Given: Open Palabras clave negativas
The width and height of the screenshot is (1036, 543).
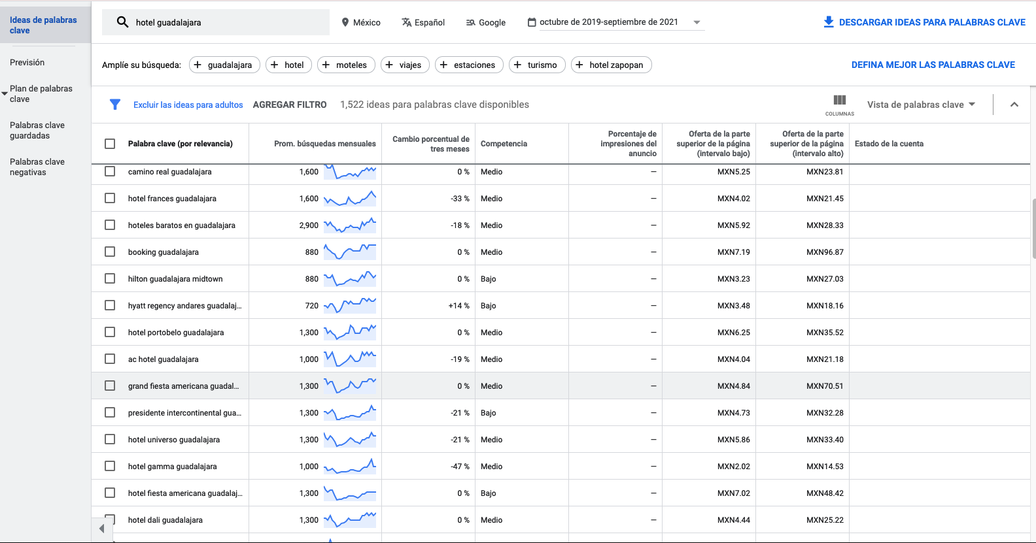Looking at the screenshot, I should (x=37, y=167).
